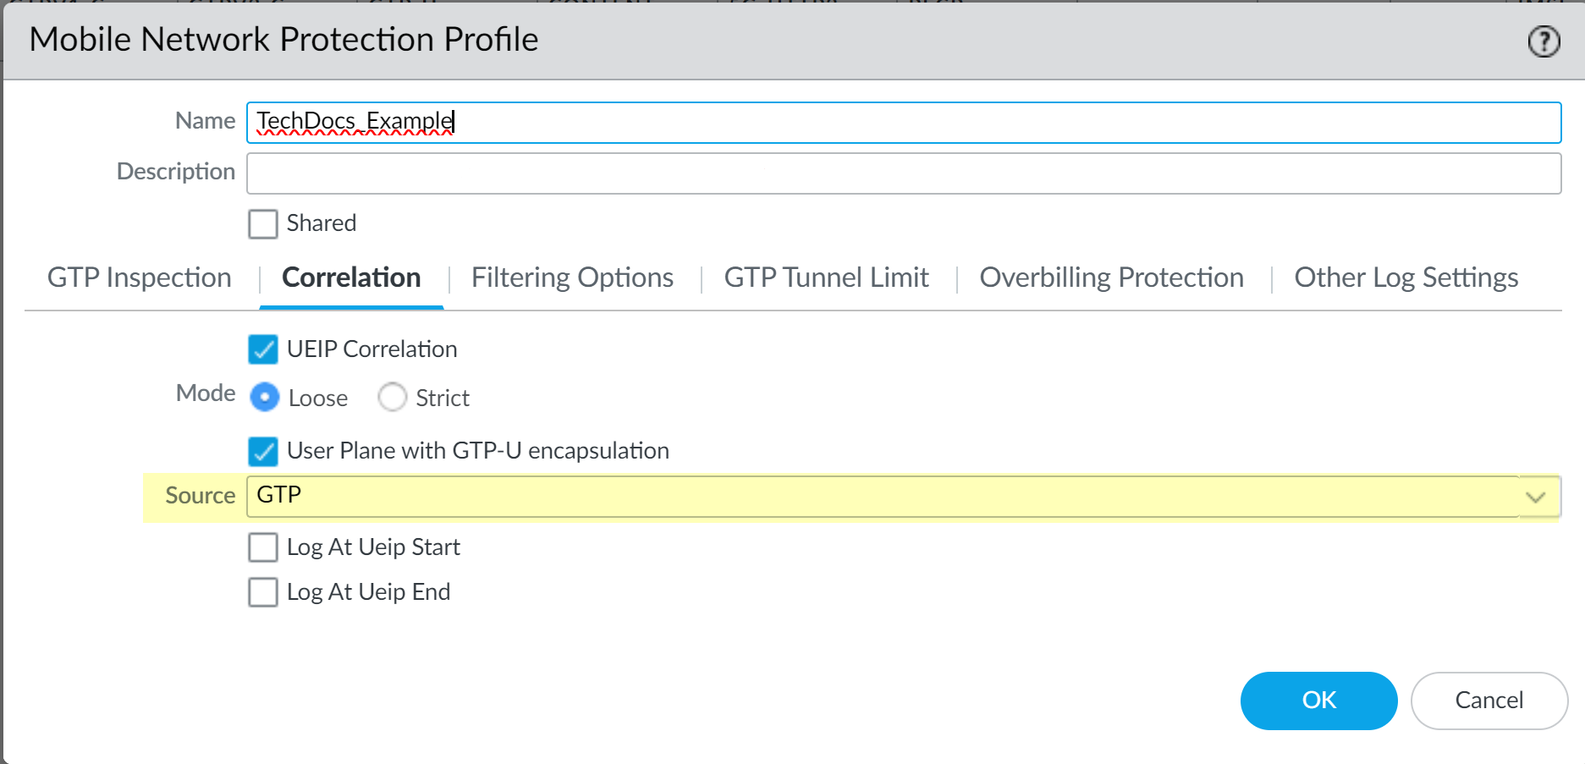Switch to the GTP Inspection tab
The height and width of the screenshot is (764, 1585).
(140, 278)
